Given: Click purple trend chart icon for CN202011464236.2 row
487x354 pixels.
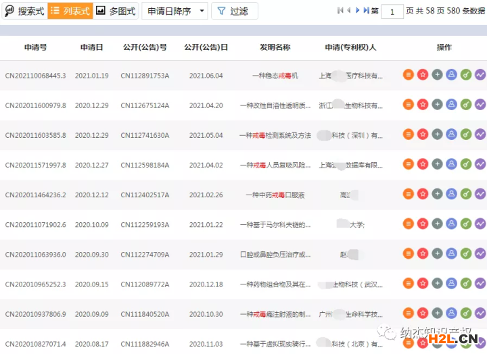Looking at the screenshot, I should click(x=480, y=194).
